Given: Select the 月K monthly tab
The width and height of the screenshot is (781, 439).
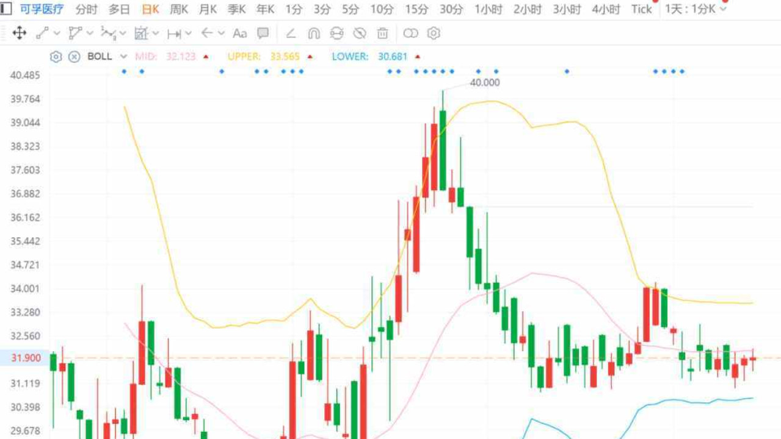Looking at the screenshot, I should [208, 9].
